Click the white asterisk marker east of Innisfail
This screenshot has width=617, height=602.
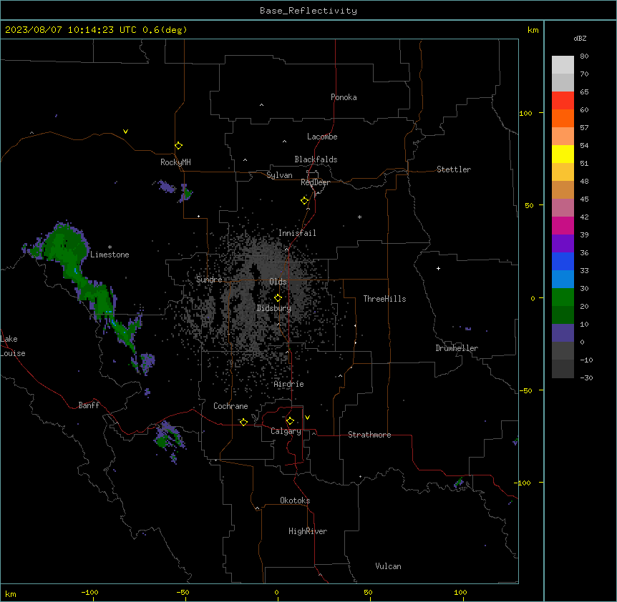point(359,217)
